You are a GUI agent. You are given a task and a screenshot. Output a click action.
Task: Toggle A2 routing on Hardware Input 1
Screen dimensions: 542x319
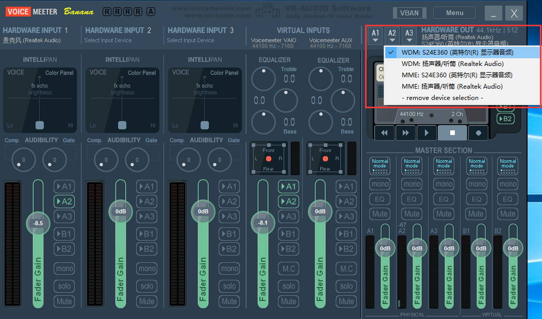(x=64, y=202)
